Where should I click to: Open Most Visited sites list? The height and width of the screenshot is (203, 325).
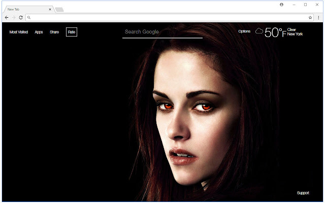(x=19, y=32)
